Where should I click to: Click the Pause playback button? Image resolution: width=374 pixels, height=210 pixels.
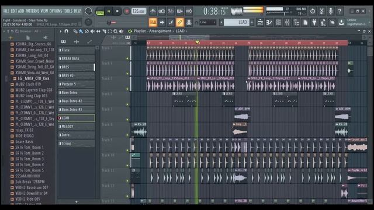click(109, 12)
